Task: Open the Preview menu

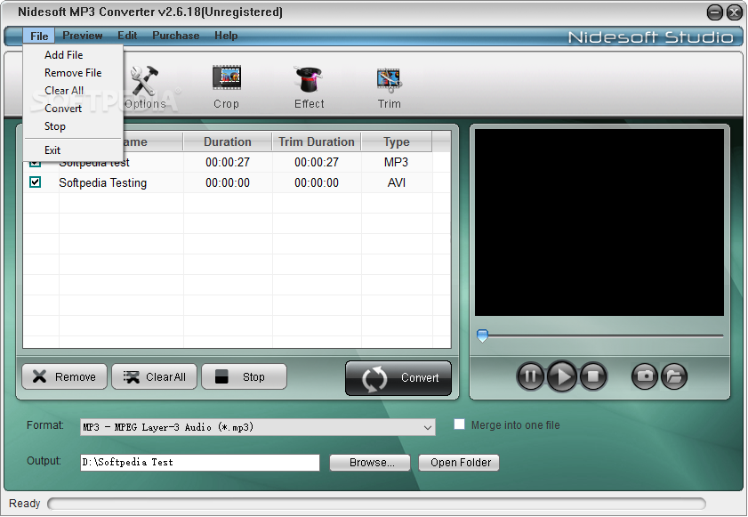Action: click(x=82, y=36)
